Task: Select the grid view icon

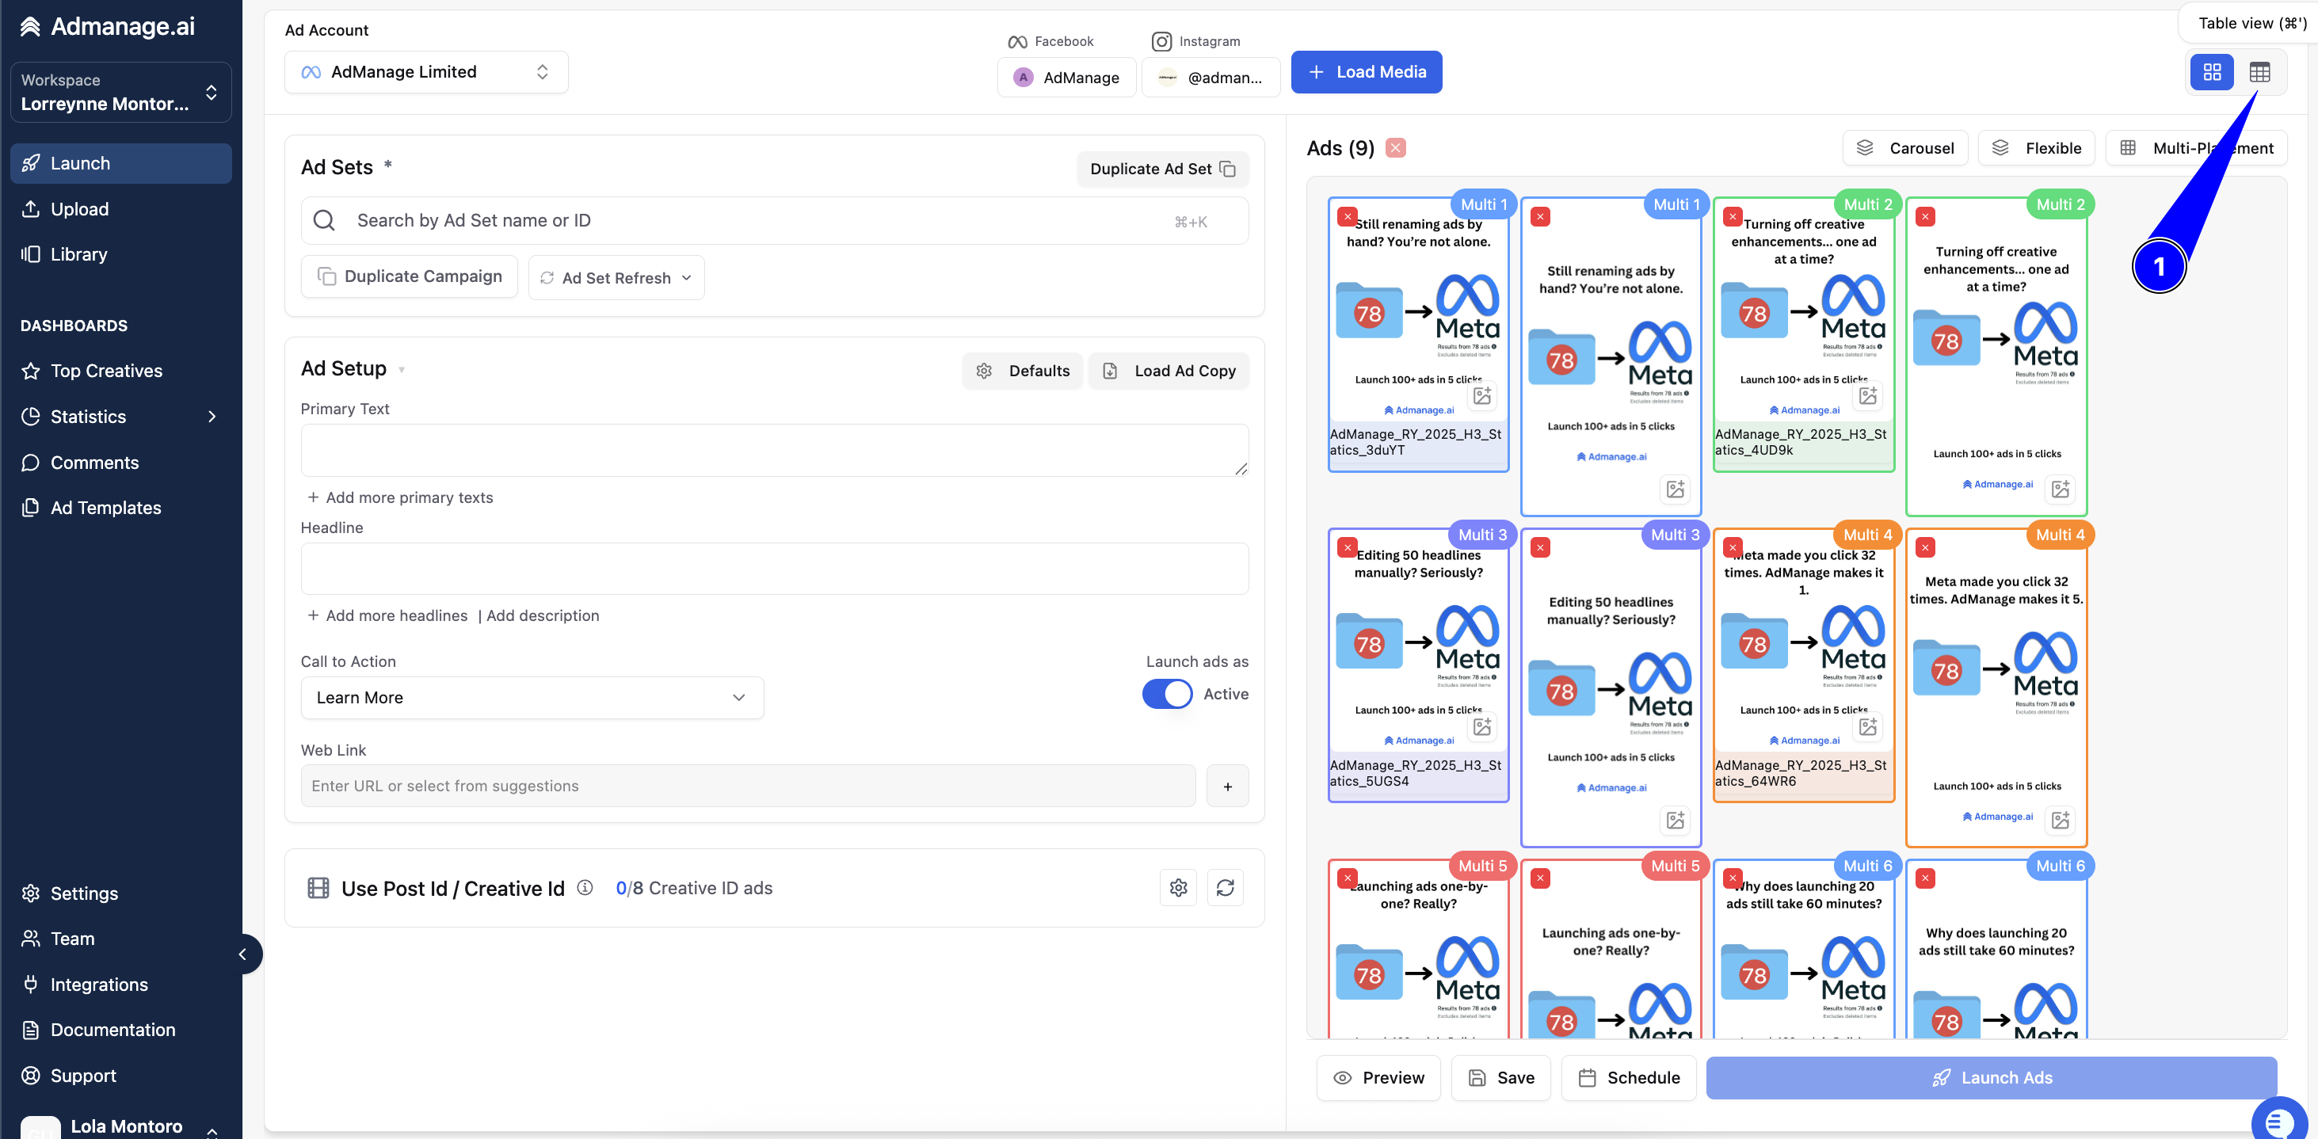Action: (x=2212, y=72)
